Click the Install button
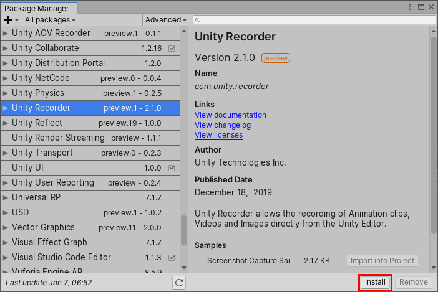Screen dimensions: 438x292 (375, 282)
